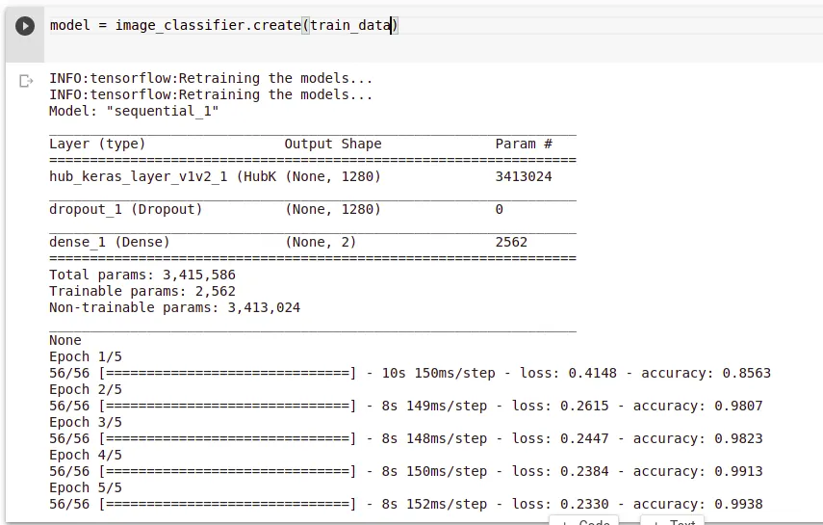Image resolution: width=823 pixels, height=525 pixels.
Task: Click the 'Total params: 3,415,586' line
Action: [x=142, y=275]
